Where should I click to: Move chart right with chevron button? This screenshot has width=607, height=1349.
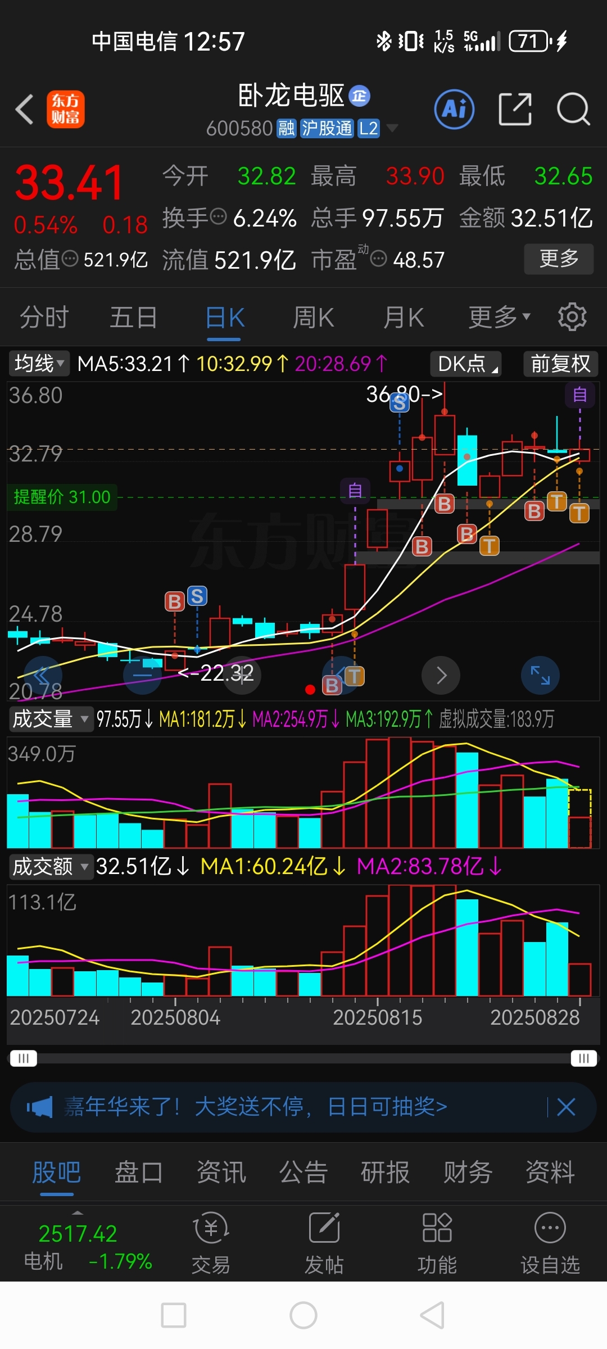(441, 674)
